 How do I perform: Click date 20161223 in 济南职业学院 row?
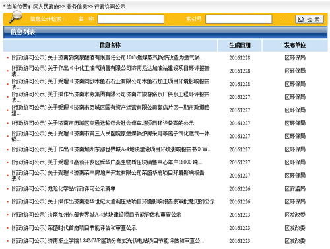coord(240,241)
